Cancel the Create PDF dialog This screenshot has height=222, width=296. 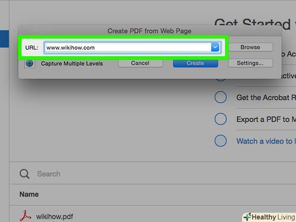(x=140, y=63)
